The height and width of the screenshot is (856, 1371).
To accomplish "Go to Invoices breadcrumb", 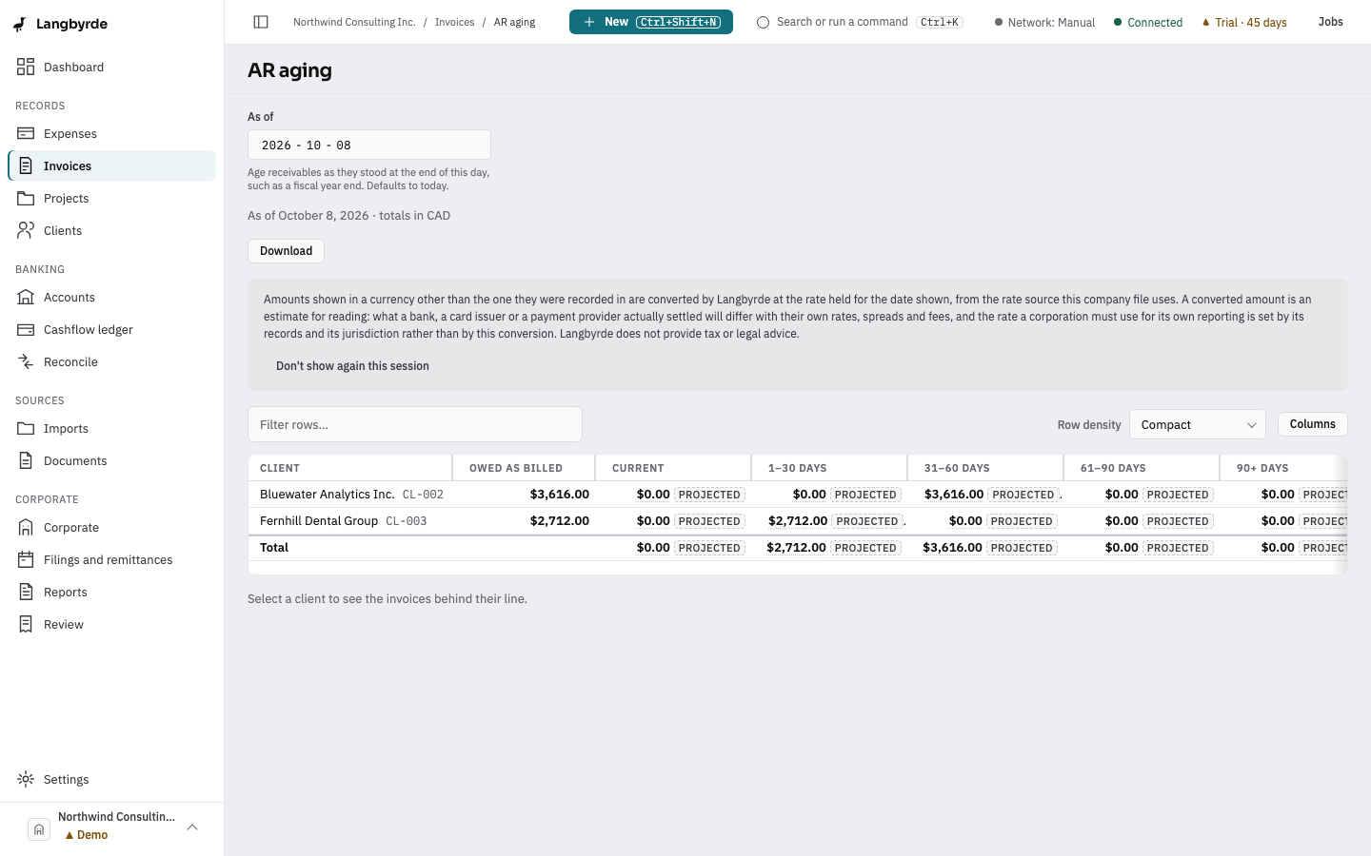I will (x=454, y=22).
